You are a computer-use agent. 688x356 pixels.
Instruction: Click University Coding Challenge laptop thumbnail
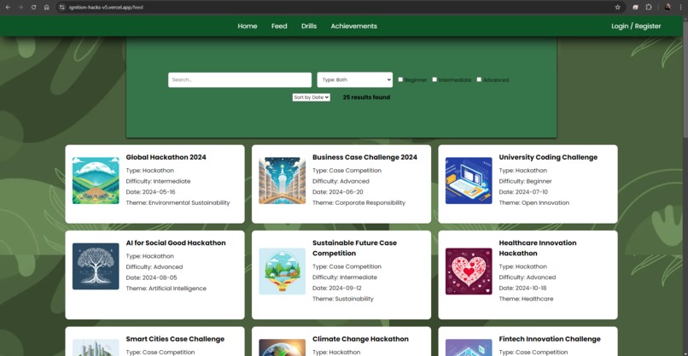coord(469,180)
